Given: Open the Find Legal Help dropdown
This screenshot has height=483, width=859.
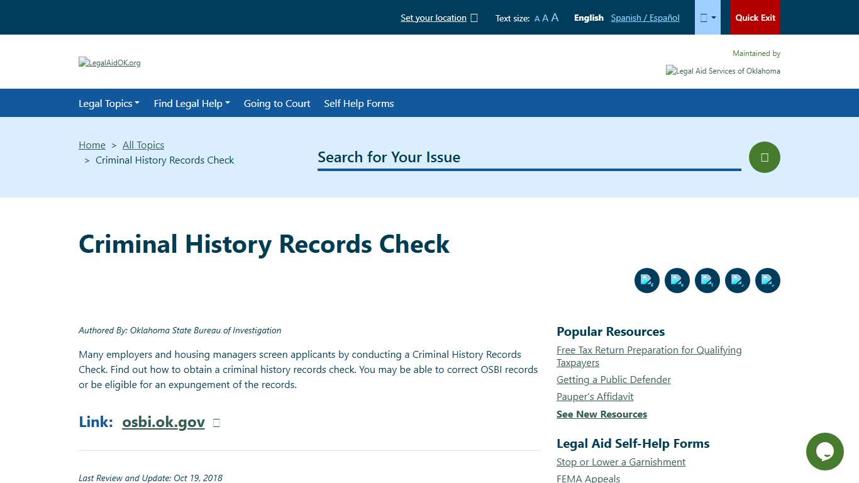Looking at the screenshot, I should pyautogui.click(x=191, y=103).
